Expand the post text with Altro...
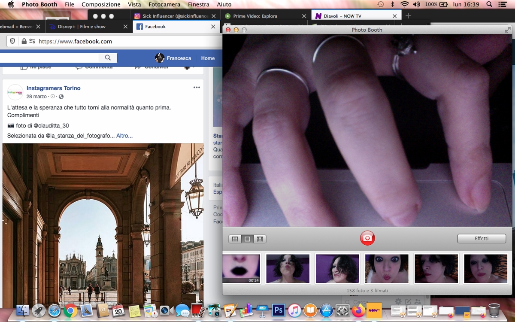Screen dimensions: 515x322 tap(124, 136)
